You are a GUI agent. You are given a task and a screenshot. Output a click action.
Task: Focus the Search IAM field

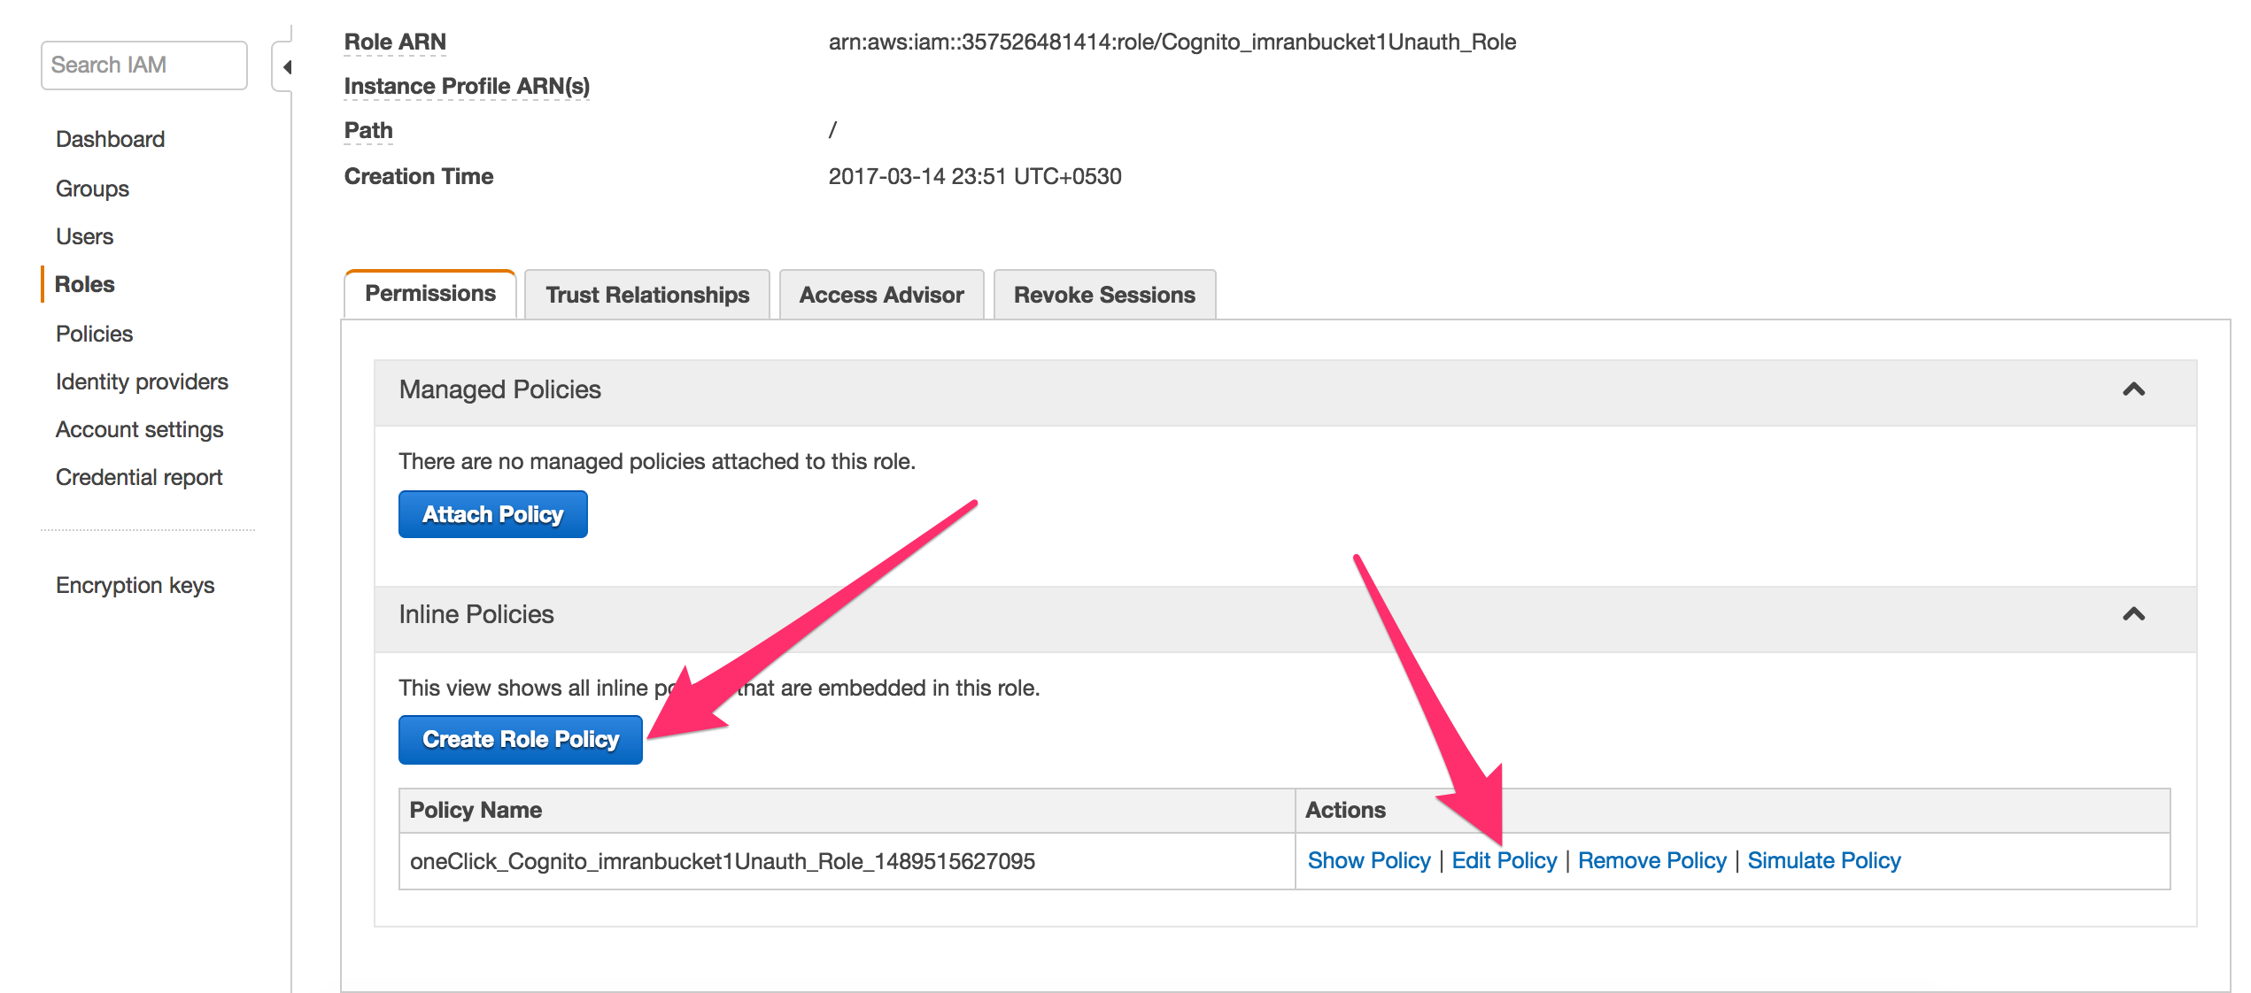pyautogui.click(x=143, y=65)
